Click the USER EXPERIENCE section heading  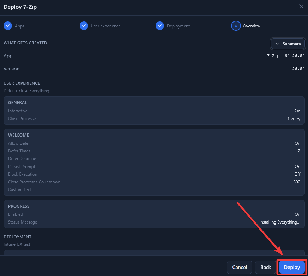[x=22, y=83]
